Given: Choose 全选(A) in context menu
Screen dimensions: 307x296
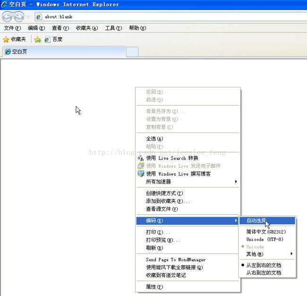Looking at the screenshot, I should (188, 139).
